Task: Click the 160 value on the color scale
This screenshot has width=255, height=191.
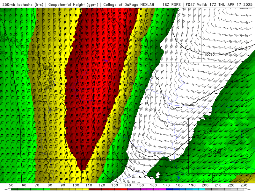Action: 154,185
